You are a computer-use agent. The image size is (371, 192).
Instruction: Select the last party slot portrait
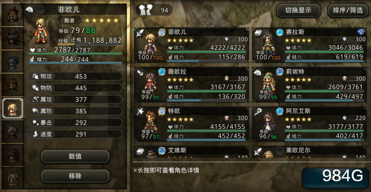[x=13, y=178]
